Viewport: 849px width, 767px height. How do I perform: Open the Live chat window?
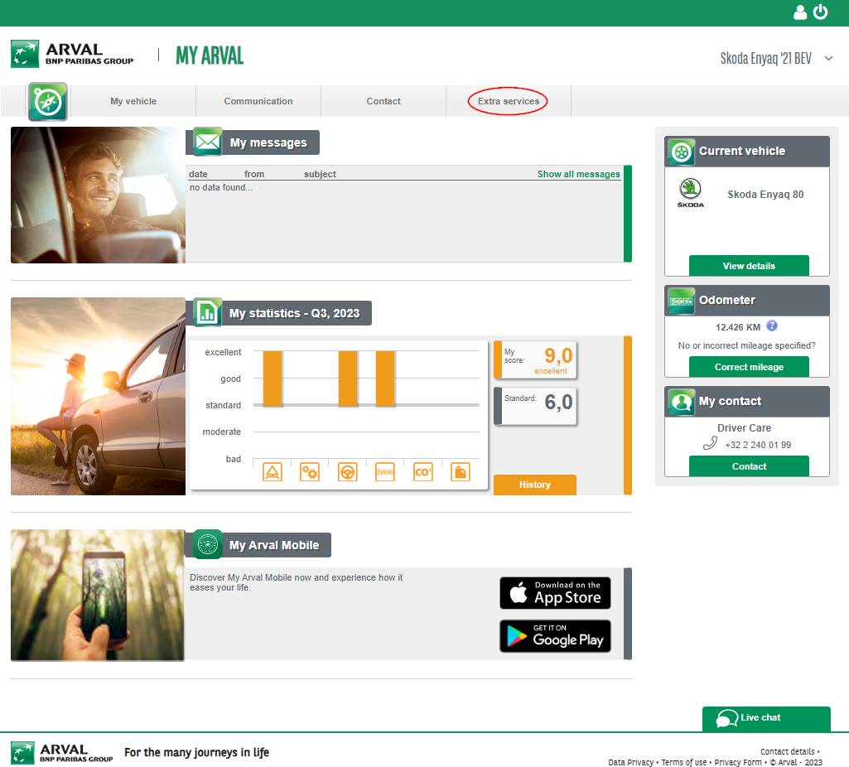(x=766, y=719)
